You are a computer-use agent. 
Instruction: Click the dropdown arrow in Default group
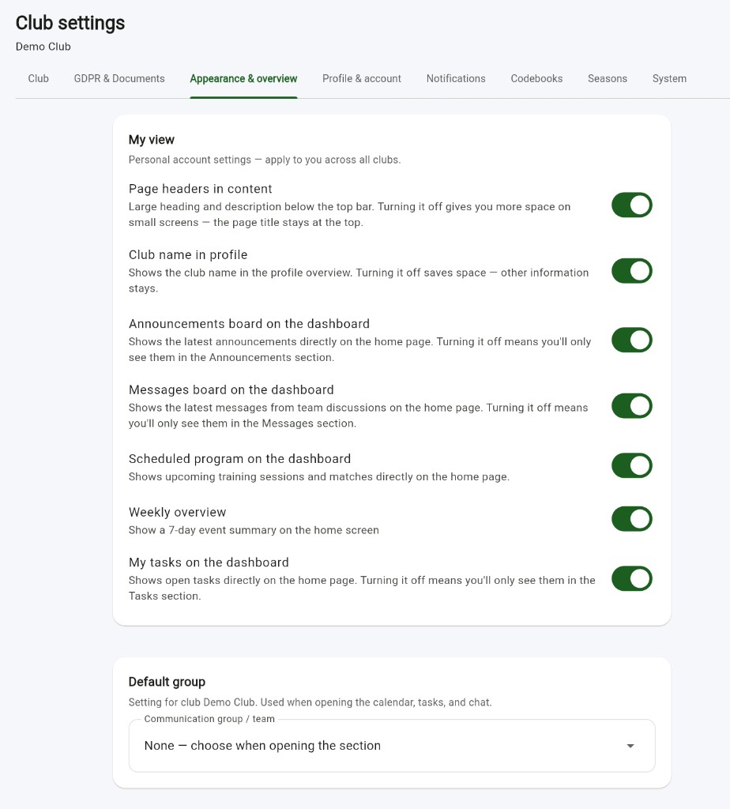pos(630,746)
